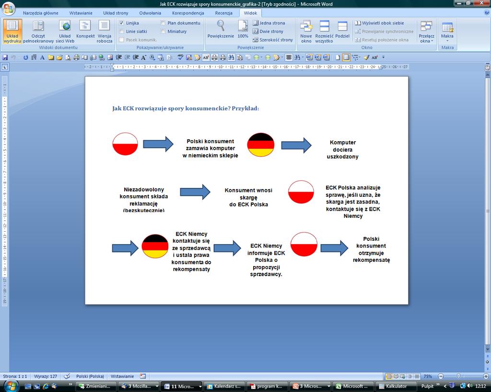491x392 pixels.
Task: Click the insert picture icon in quick toolbar
Action: tap(110, 57)
